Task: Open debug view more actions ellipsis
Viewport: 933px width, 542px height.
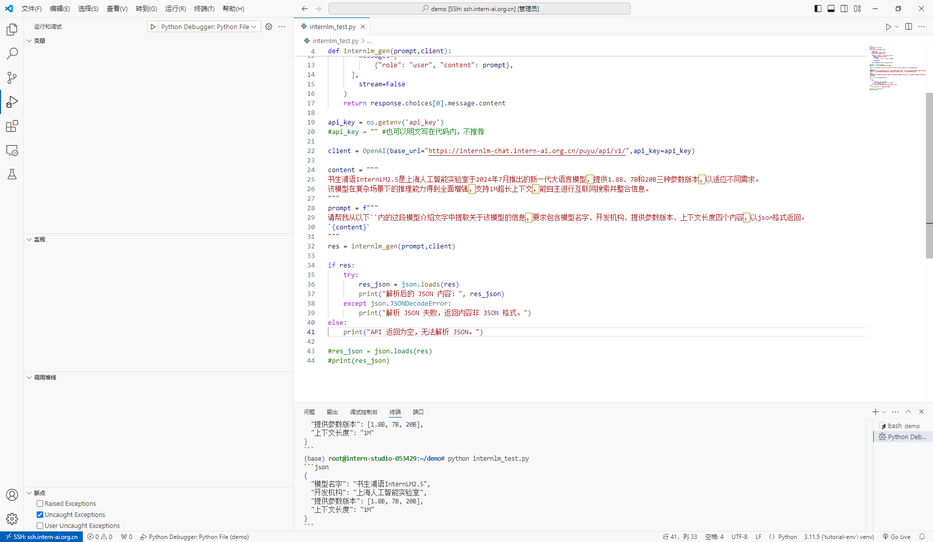Action: [x=282, y=27]
